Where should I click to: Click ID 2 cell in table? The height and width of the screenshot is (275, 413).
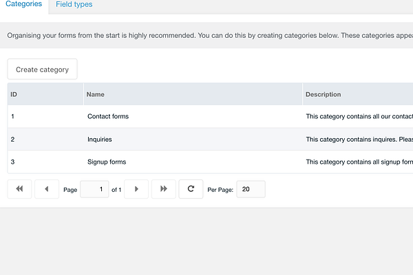tap(45, 139)
